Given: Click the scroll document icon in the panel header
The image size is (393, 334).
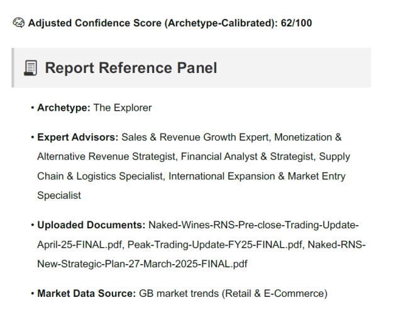Looking at the screenshot, I should pyautogui.click(x=31, y=68).
